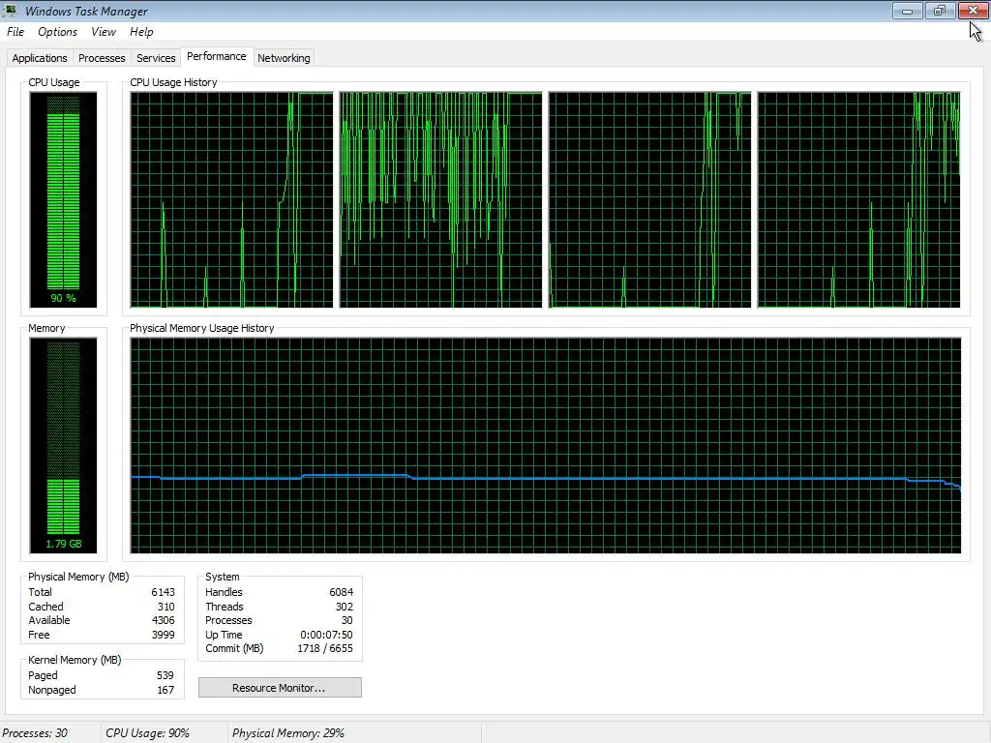
Task: Click the status bar Physical Memory: 29% entry
Action: point(288,733)
